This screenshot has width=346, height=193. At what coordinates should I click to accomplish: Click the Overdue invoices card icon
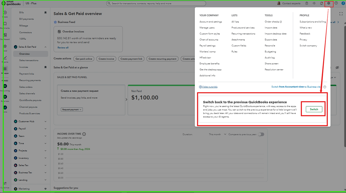coord(59,32)
